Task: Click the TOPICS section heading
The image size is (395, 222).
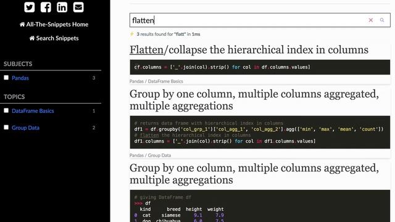Action: (x=14, y=97)
